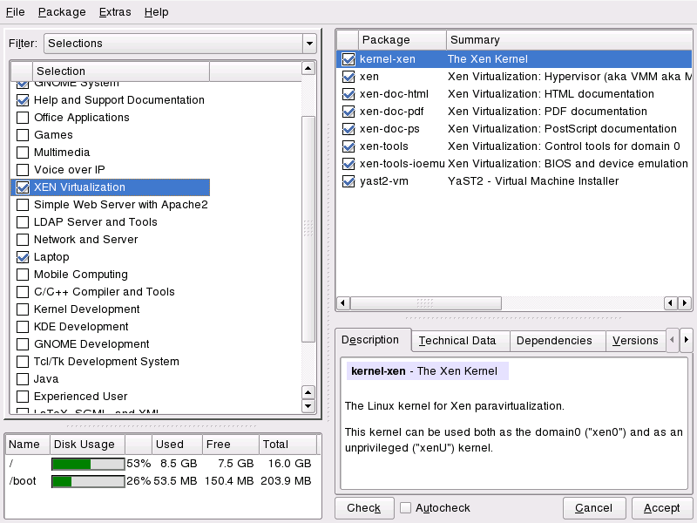Click the root partition disk usage bar
This screenshot has height=523, width=697.
pos(88,464)
